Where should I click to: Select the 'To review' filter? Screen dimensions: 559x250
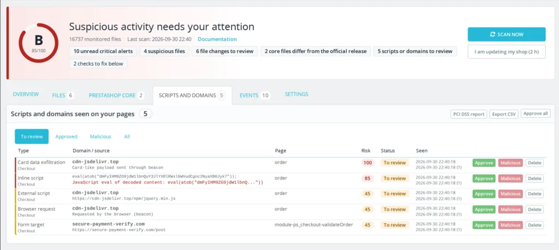click(x=32, y=136)
